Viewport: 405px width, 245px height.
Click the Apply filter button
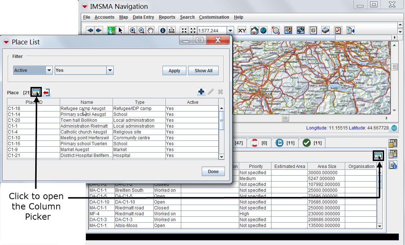174,71
